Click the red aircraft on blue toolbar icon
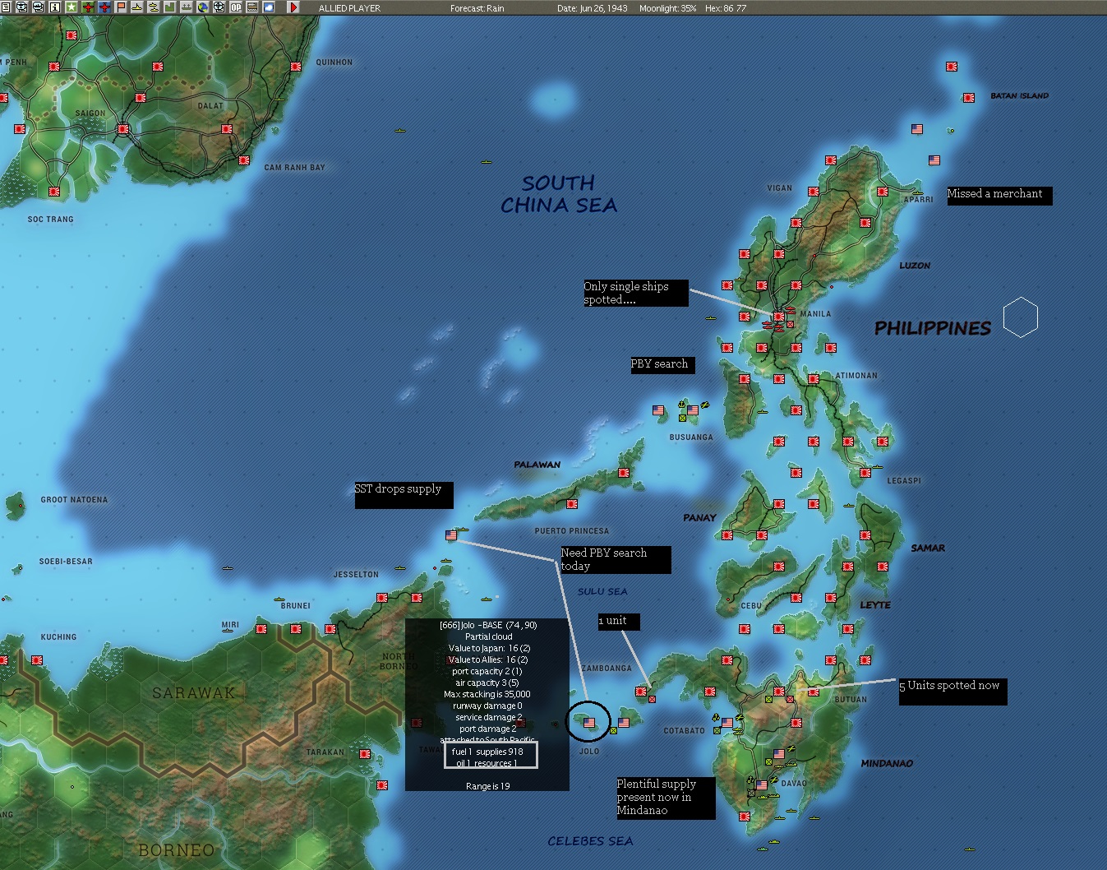The width and height of the screenshot is (1107, 870). pos(104,7)
